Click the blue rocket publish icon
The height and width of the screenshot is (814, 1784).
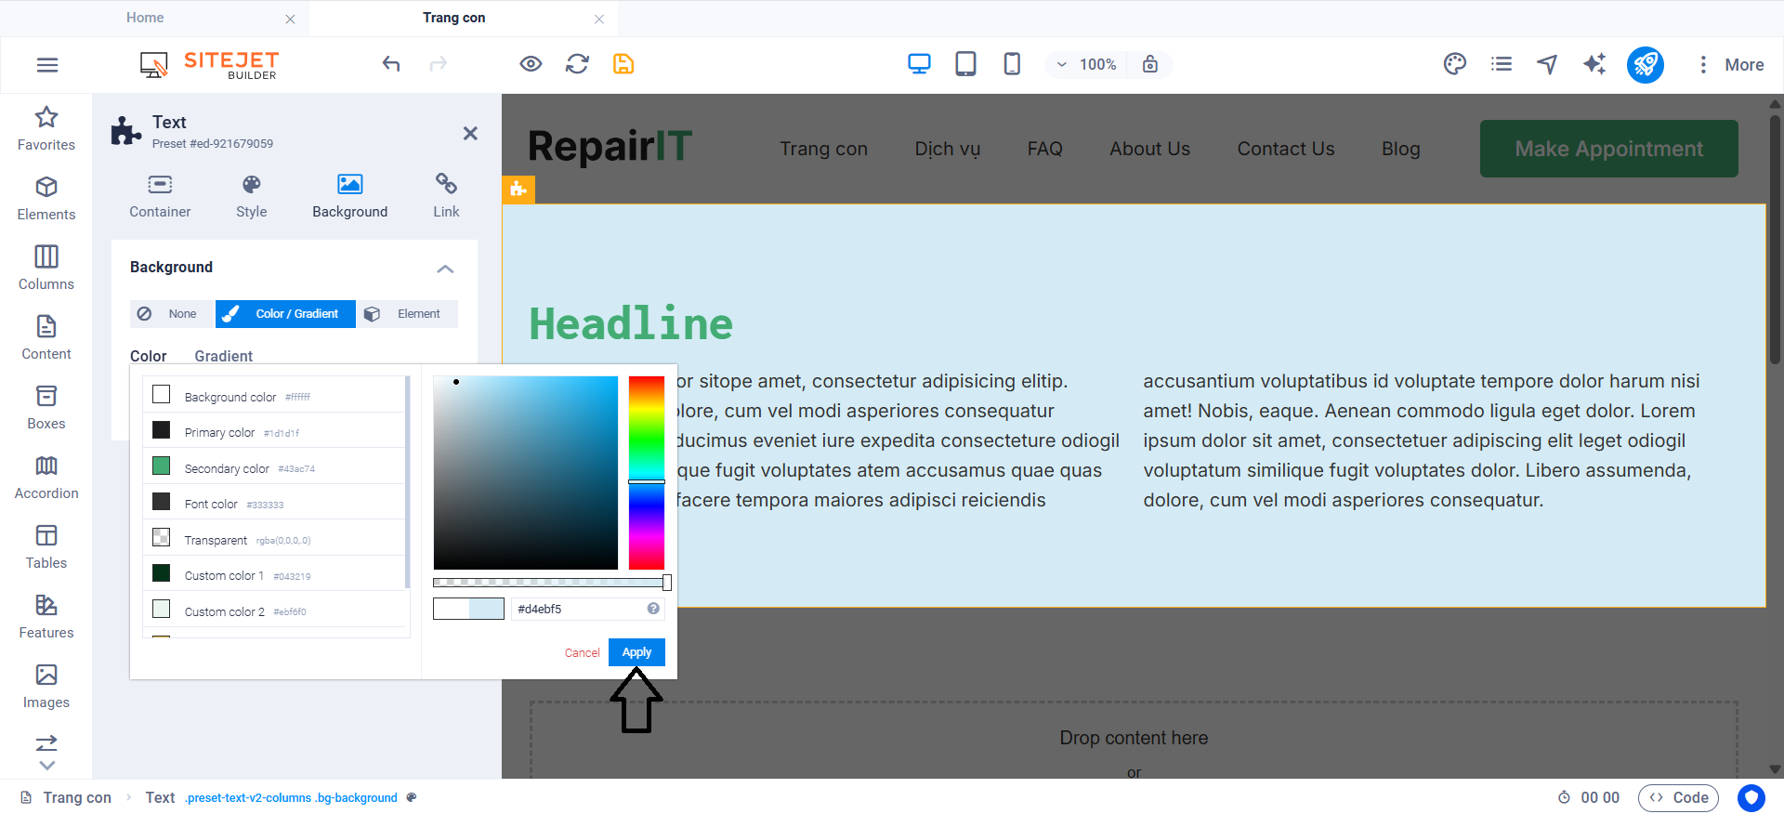click(x=1645, y=64)
